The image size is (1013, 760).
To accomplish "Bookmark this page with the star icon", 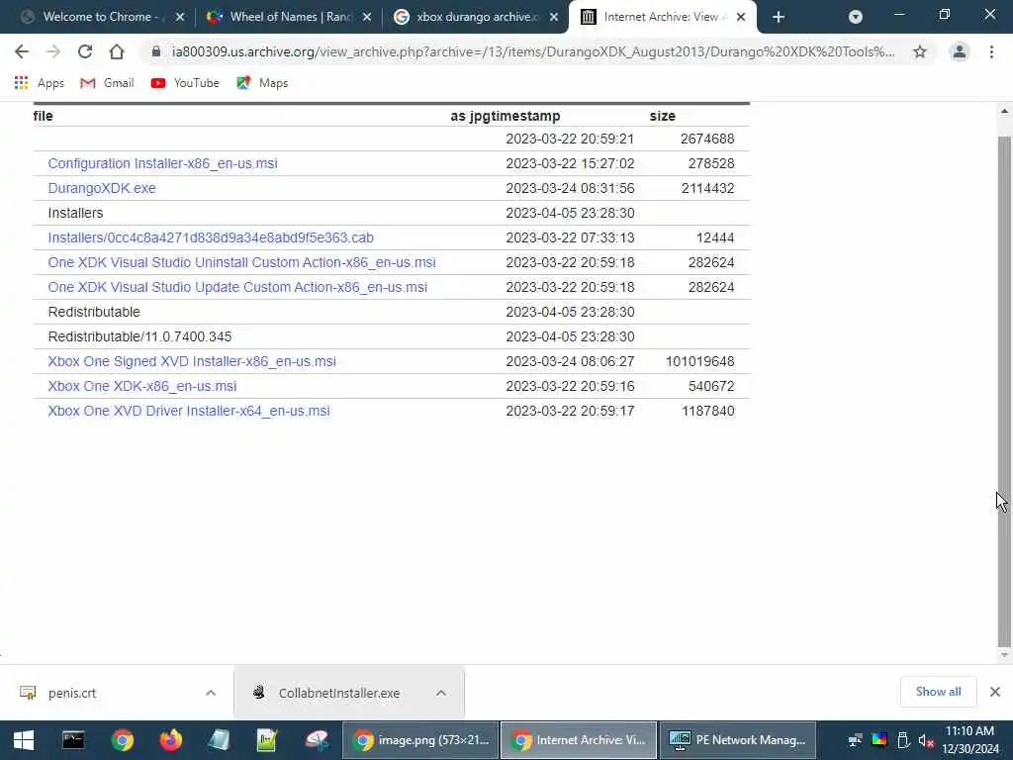I will pos(920,51).
